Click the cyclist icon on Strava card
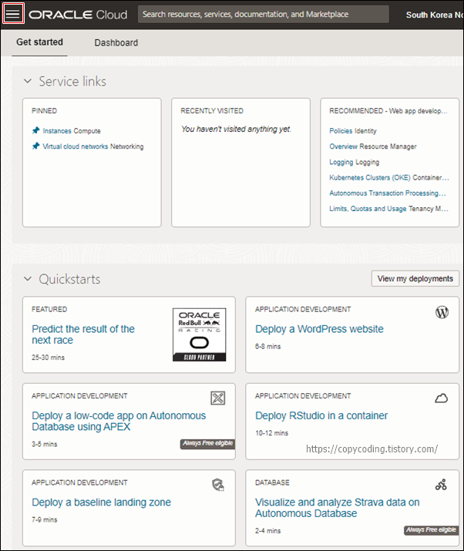464x551 pixels. coord(441,485)
